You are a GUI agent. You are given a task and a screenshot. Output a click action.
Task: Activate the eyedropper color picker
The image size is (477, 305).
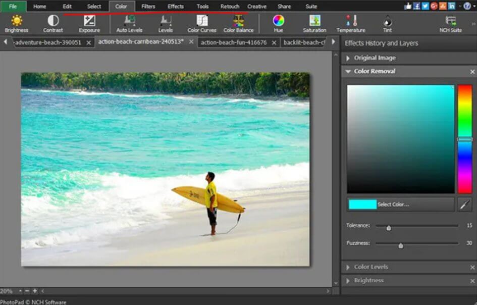465,204
